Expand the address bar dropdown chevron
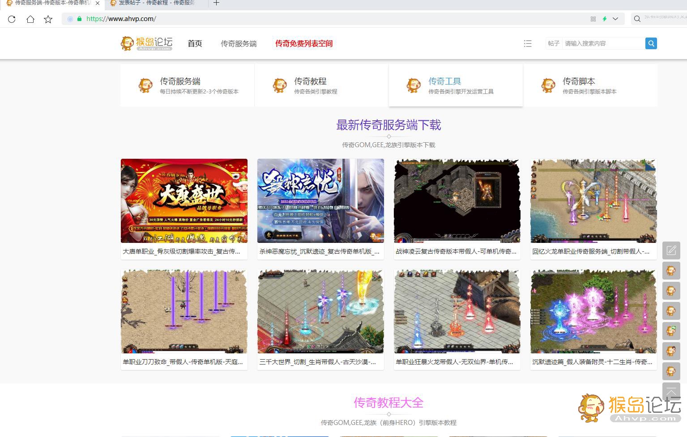Image resolution: width=687 pixels, height=437 pixels. (615, 19)
